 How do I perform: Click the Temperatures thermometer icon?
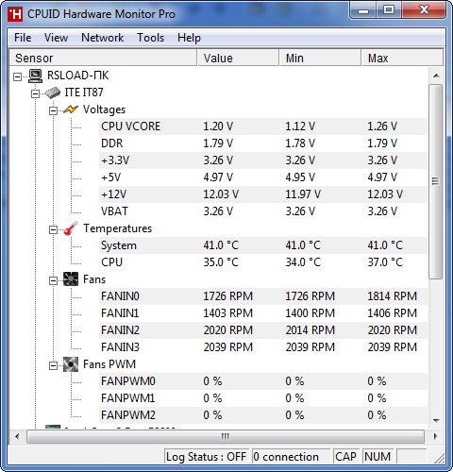click(x=71, y=228)
